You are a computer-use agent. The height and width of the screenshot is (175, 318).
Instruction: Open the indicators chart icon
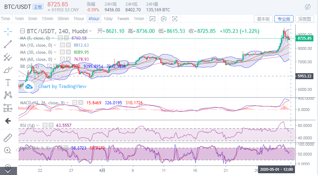[152, 19]
